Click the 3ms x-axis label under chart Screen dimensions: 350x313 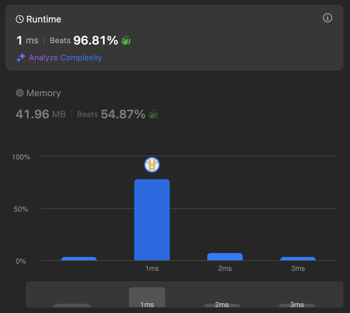[x=298, y=268]
